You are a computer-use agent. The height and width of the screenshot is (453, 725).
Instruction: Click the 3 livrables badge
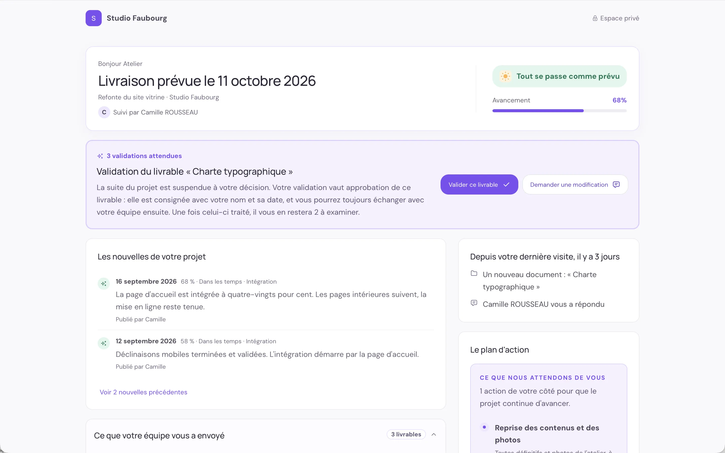point(406,435)
